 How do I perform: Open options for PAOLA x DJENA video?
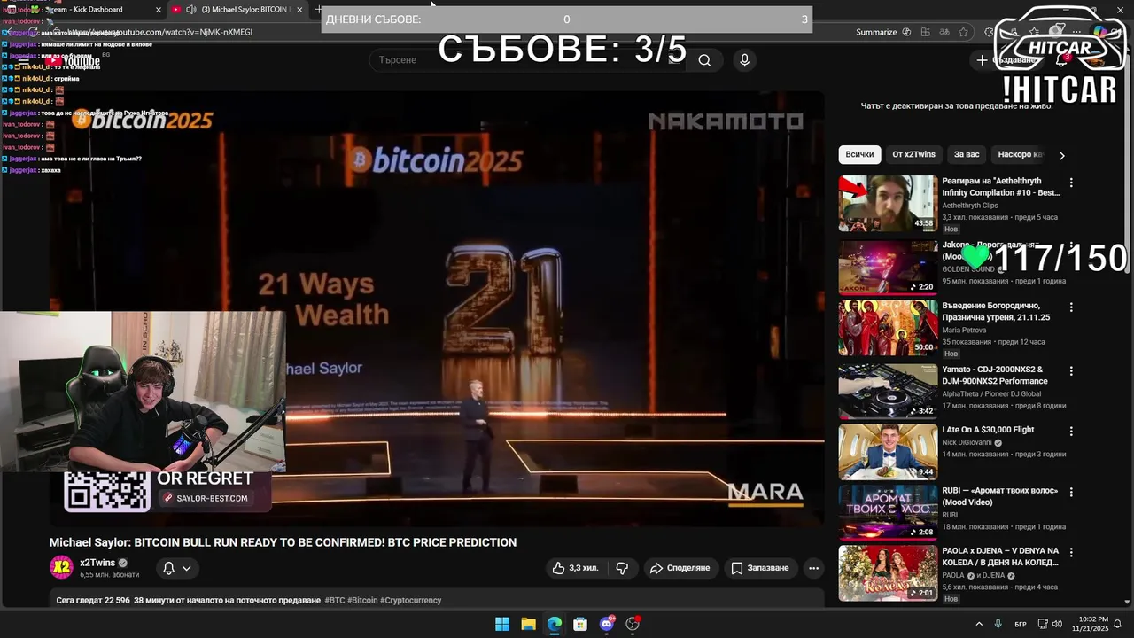click(x=1071, y=552)
